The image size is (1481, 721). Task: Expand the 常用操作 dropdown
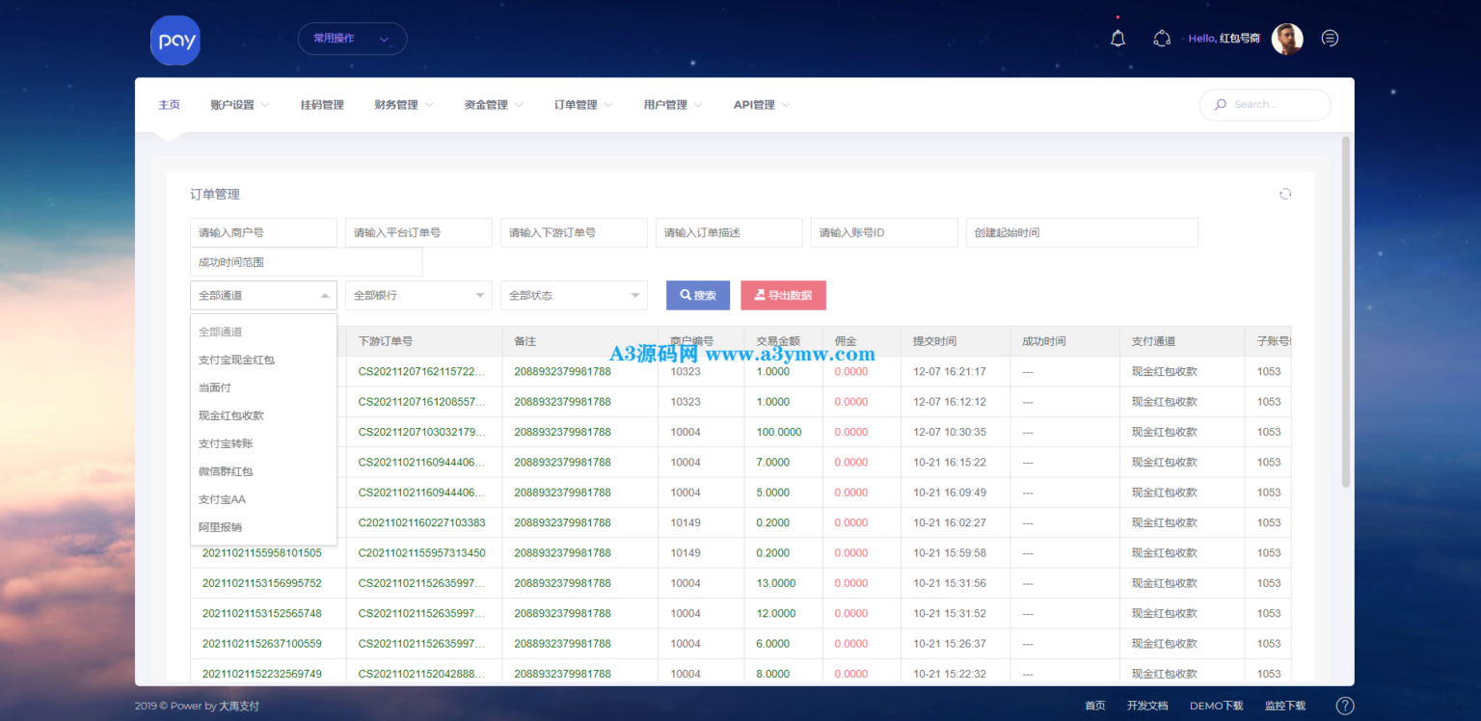click(352, 39)
